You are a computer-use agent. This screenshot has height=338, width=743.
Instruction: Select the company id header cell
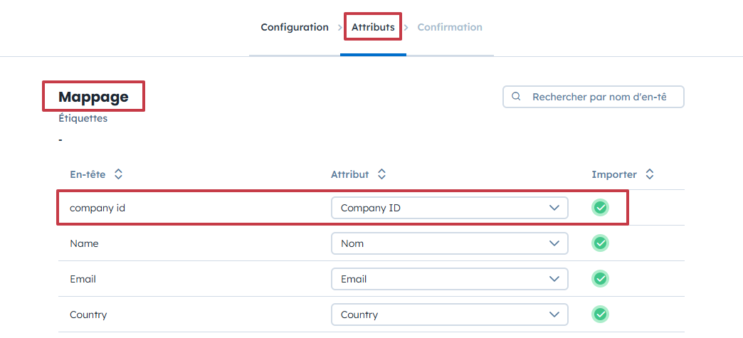coord(98,208)
